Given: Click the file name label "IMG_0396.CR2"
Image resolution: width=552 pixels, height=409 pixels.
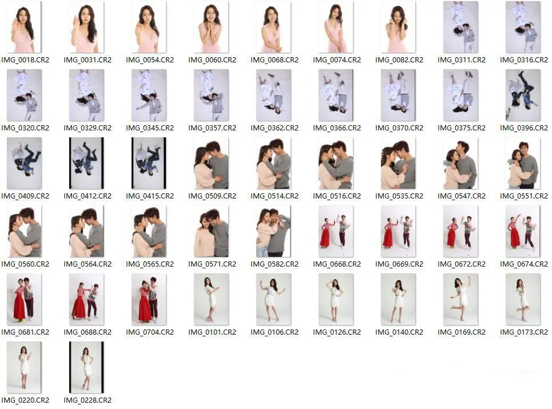Looking at the screenshot, I should pos(524,128).
